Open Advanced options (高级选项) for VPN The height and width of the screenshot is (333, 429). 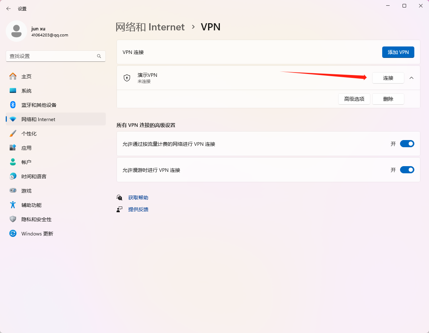(354, 99)
